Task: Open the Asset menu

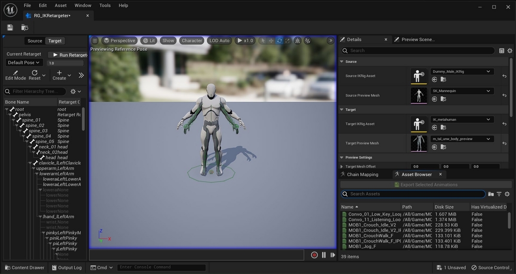Action: [61, 6]
